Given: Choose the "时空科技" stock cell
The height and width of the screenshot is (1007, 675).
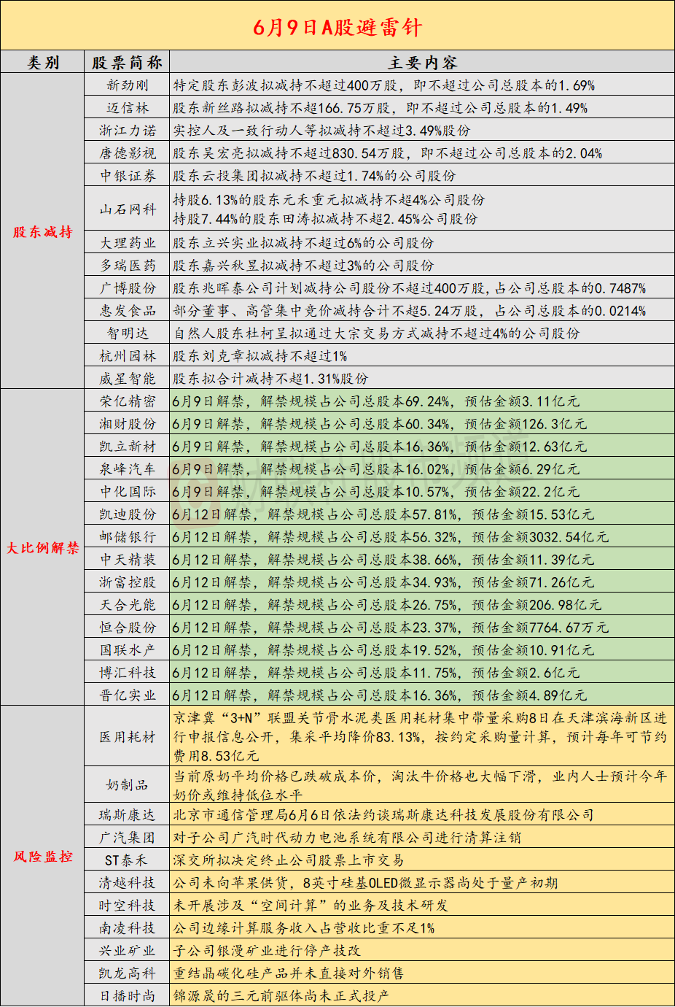Looking at the screenshot, I should 128,906.
